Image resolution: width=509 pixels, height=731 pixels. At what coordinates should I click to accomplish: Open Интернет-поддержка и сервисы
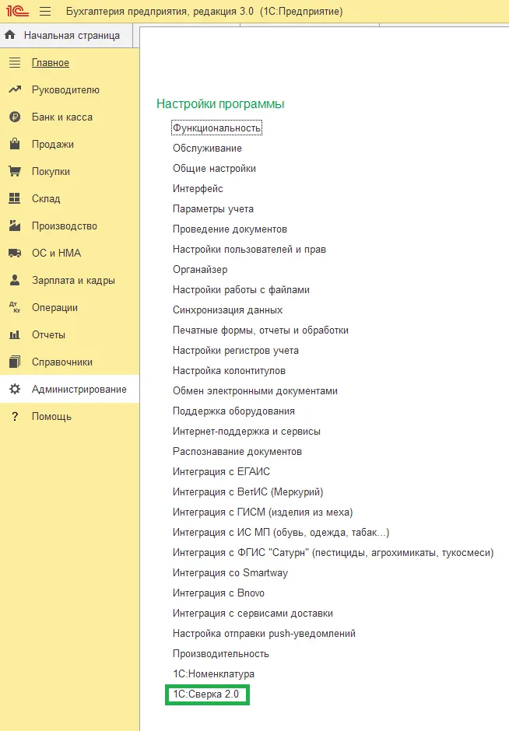(x=247, y=432)
